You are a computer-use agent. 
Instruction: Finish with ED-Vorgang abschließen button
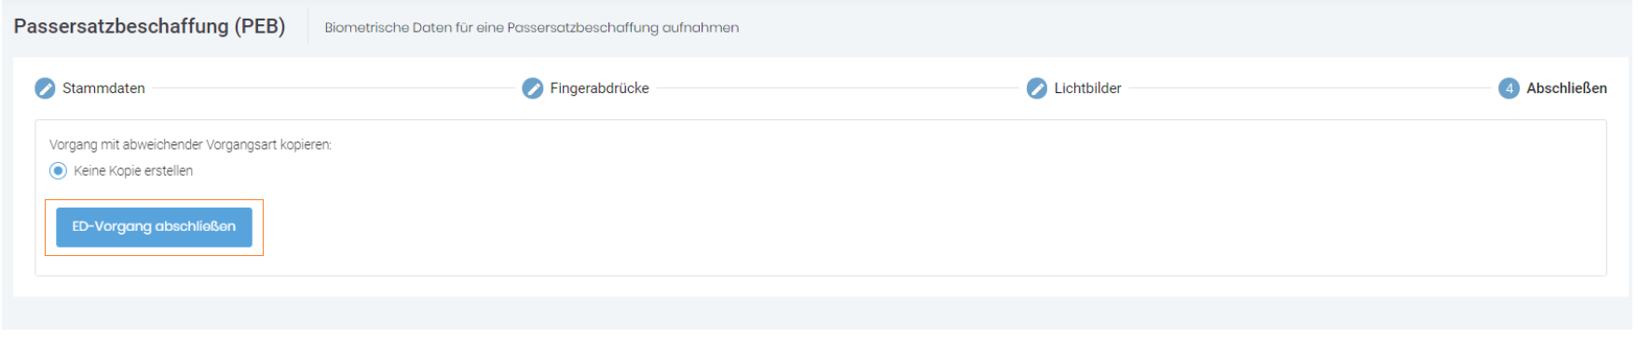[154, 227]
